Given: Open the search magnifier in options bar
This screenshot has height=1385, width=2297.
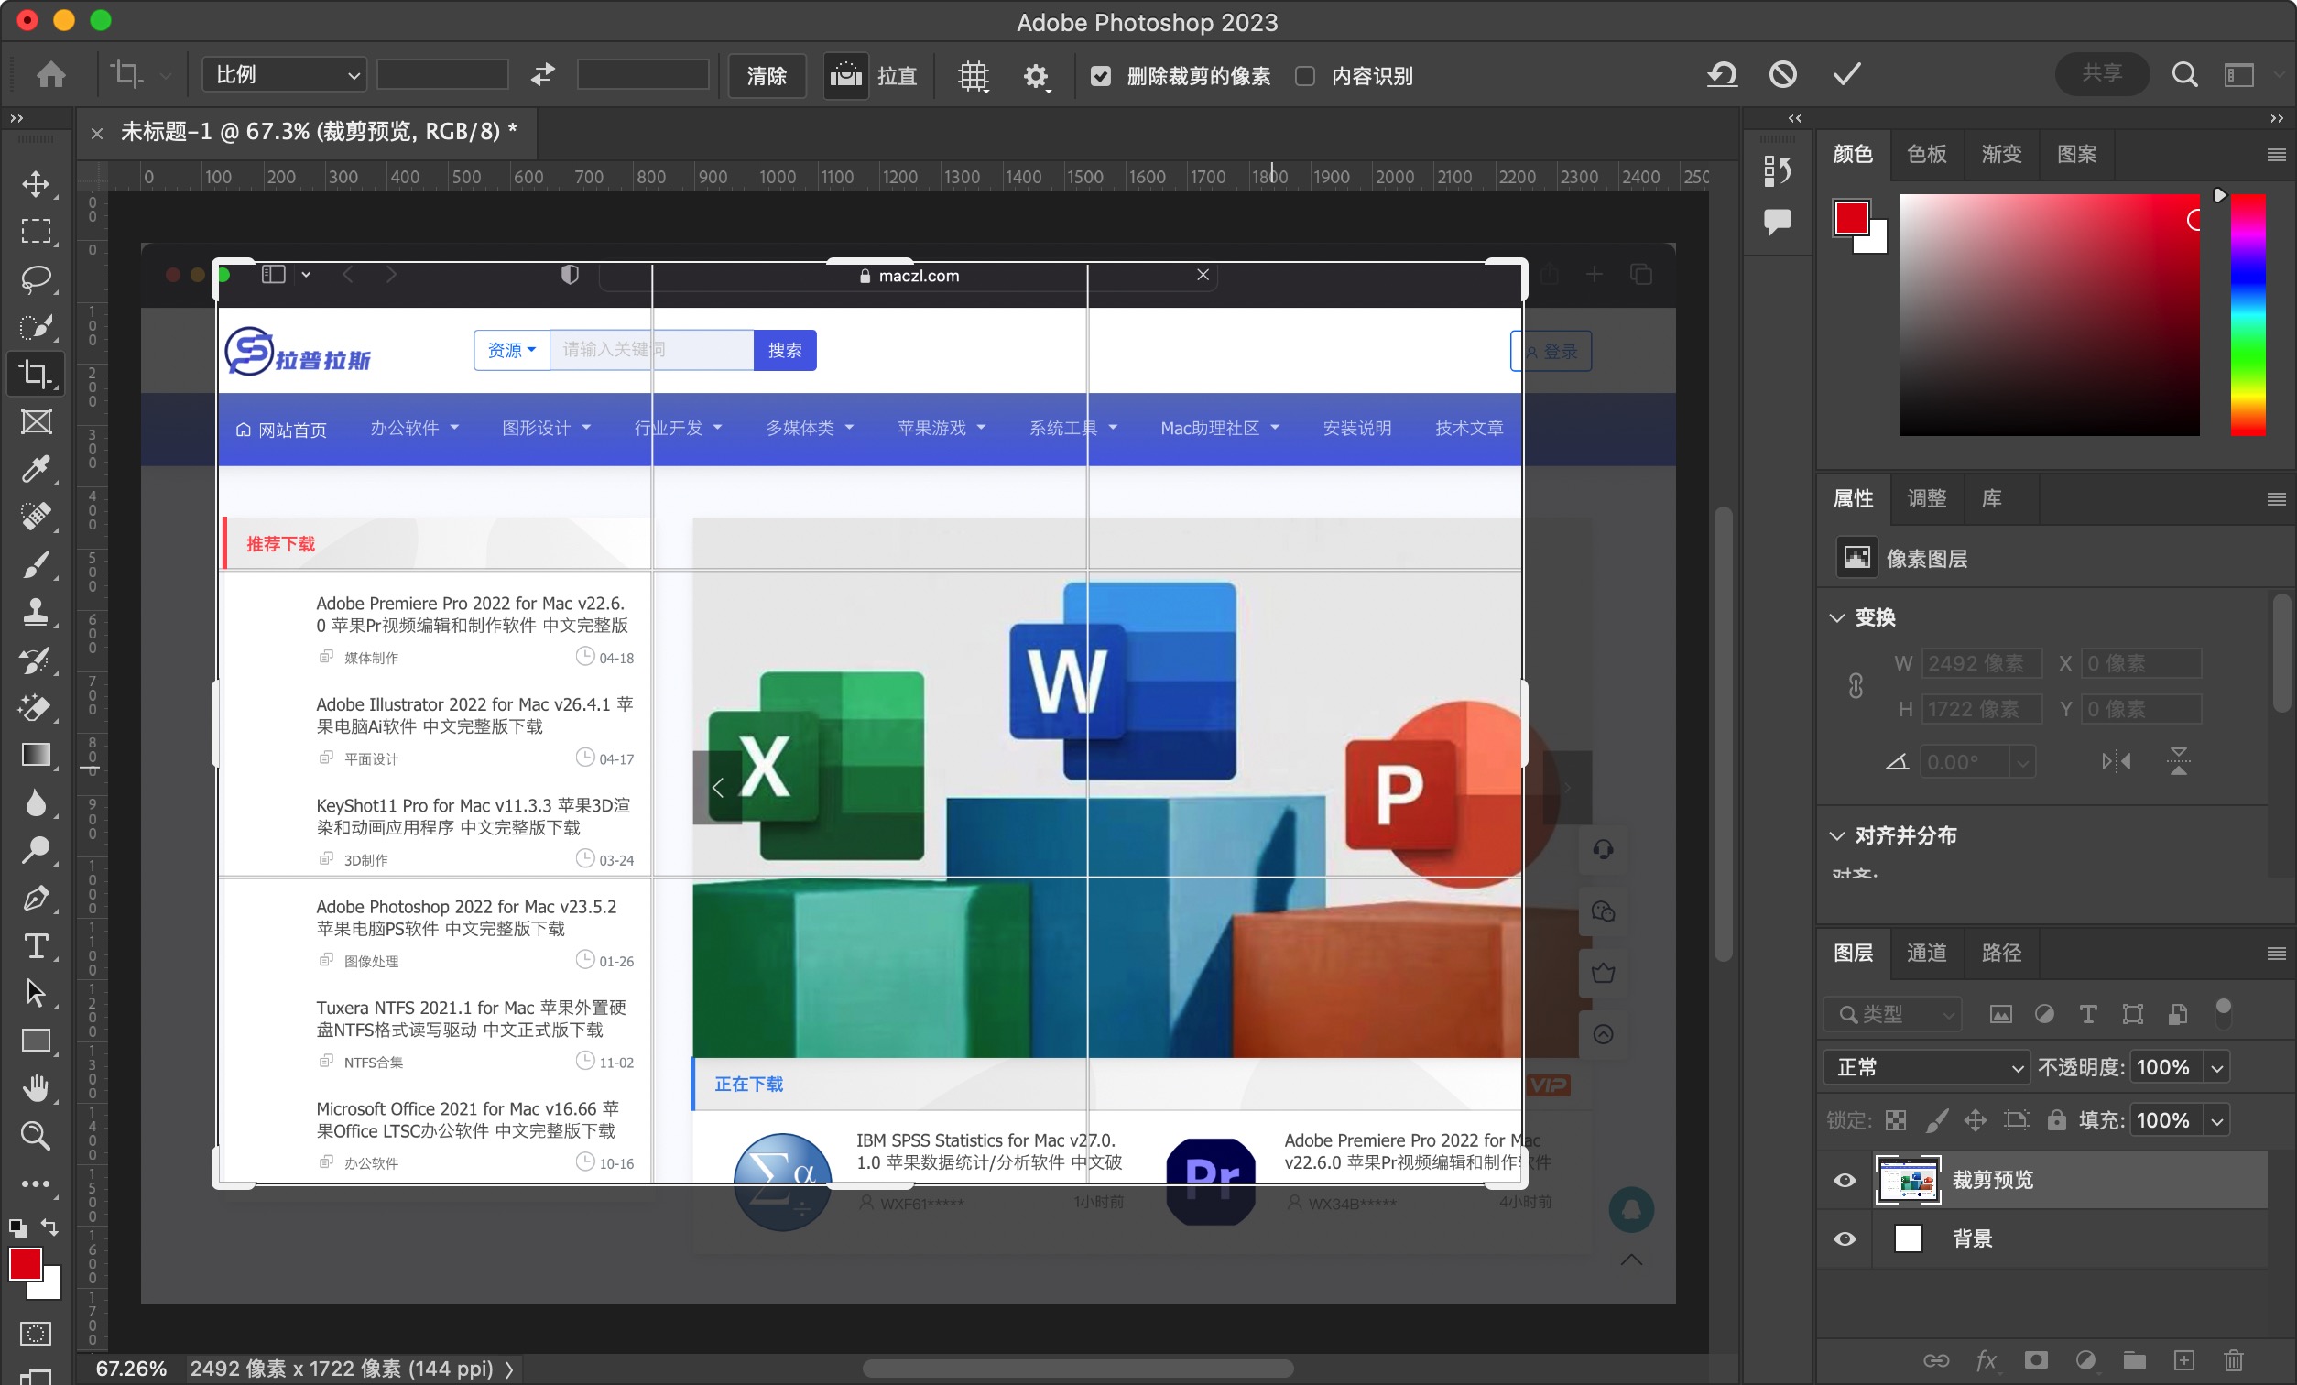Looking at the screenshot, I should [x=2184, y=74].
